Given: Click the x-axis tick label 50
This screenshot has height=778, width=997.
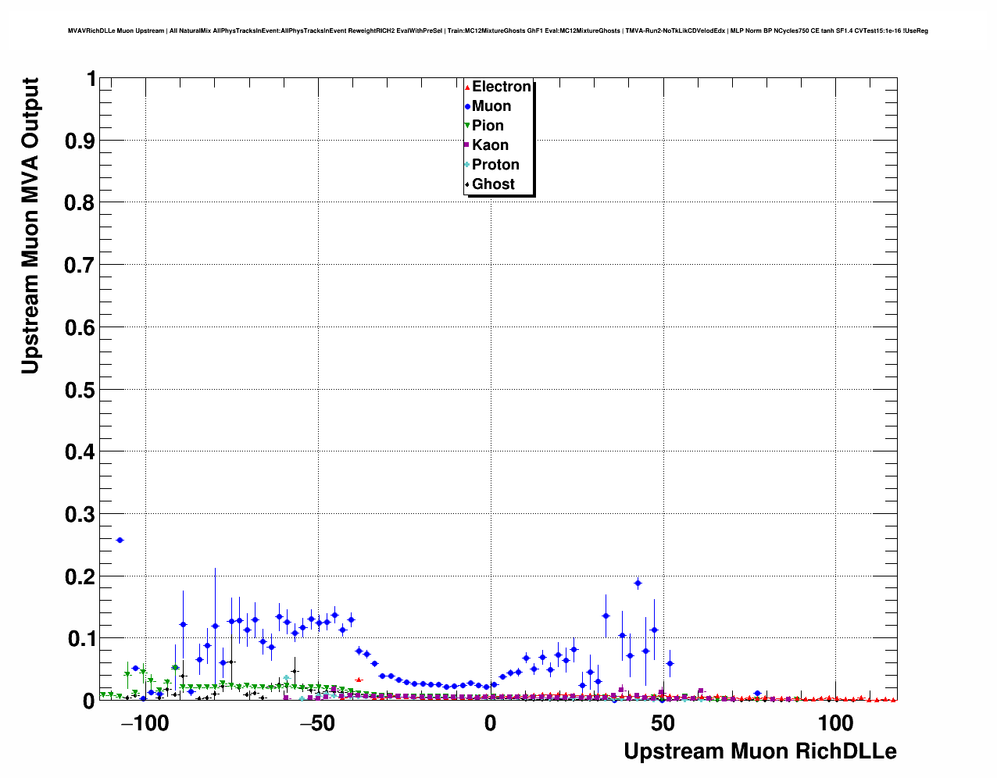Looking at the screenshot, I should coord(663,724).
